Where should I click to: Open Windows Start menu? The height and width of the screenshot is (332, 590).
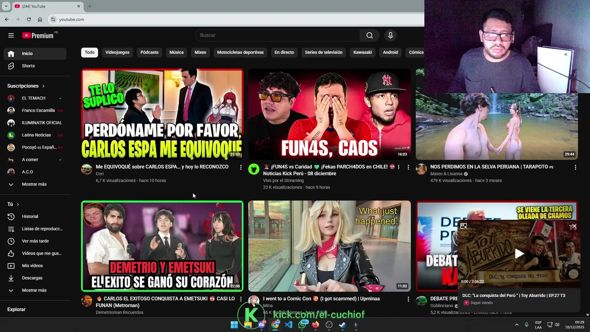click(234, 325)
